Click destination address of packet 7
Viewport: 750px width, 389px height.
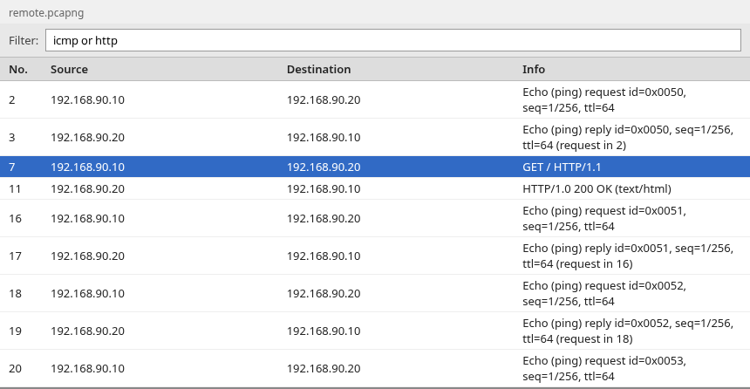(324, 167)
